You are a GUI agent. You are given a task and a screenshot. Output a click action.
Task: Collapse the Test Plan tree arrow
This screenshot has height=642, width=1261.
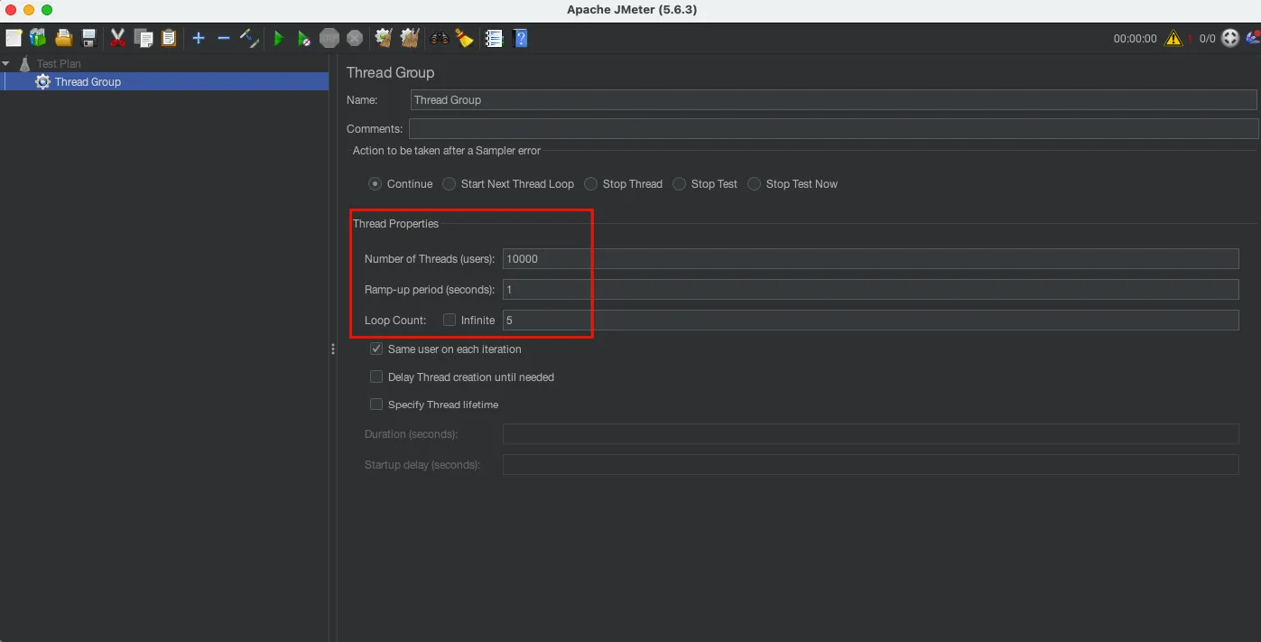click(x=6, y=64)
